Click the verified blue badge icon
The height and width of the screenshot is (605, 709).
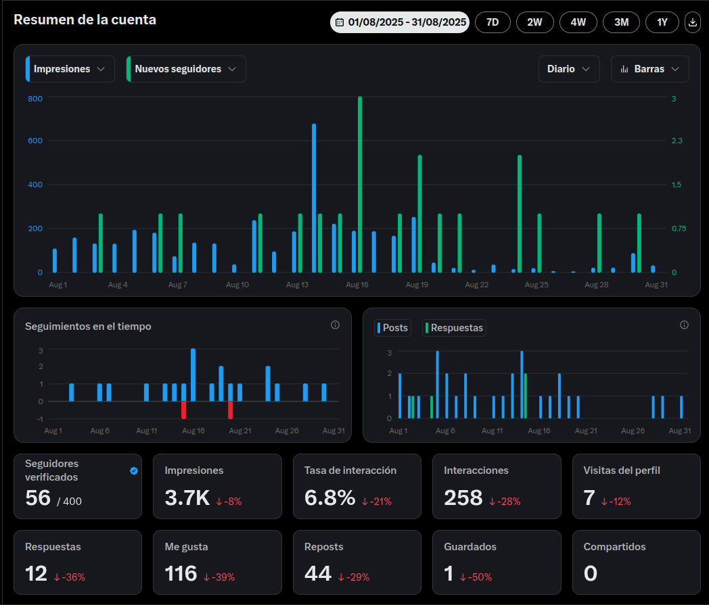click(134, 470)
